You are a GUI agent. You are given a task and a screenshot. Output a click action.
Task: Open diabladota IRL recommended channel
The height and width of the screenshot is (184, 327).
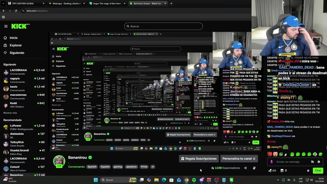[x=24, y=135]
